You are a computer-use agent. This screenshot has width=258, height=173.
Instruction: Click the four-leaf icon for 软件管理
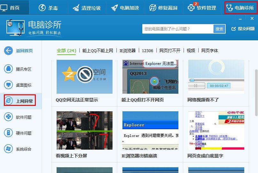191,8
